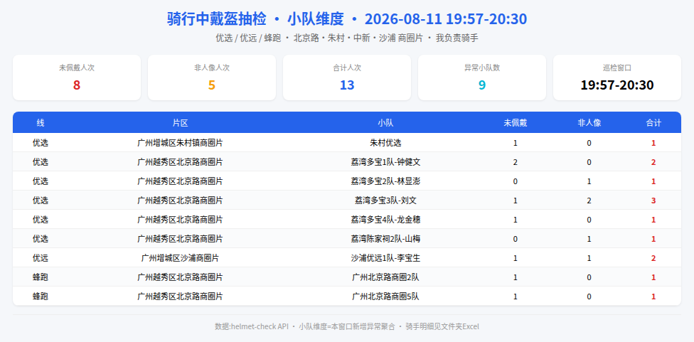Click 蜂跑 in the 北京路商圈5队 row
The height and width of the screenshot is (342, 694).
pos(41,296)
